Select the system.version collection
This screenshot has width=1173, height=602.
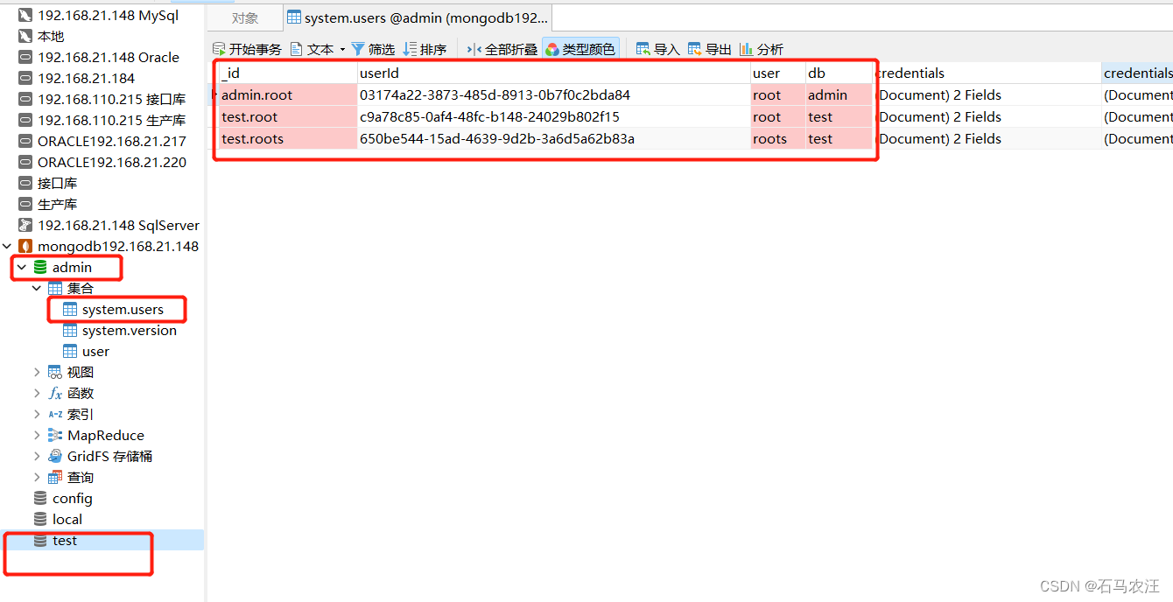[128, 330]
